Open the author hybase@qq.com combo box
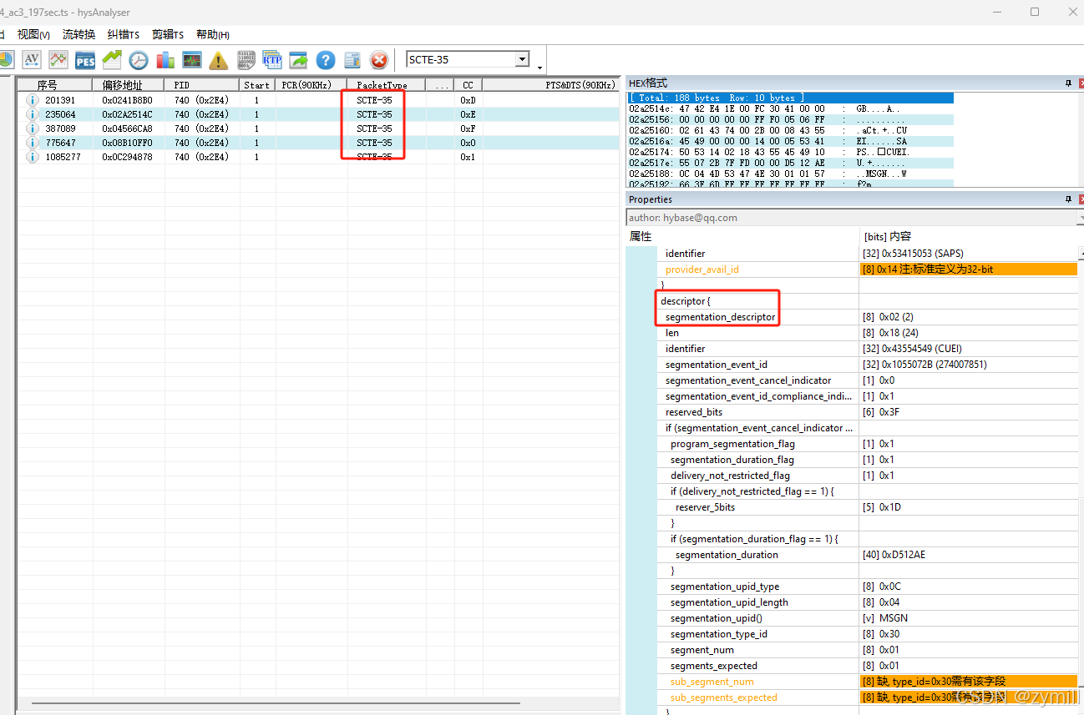This screenshot has height=715, width=1084. point(854,218)
